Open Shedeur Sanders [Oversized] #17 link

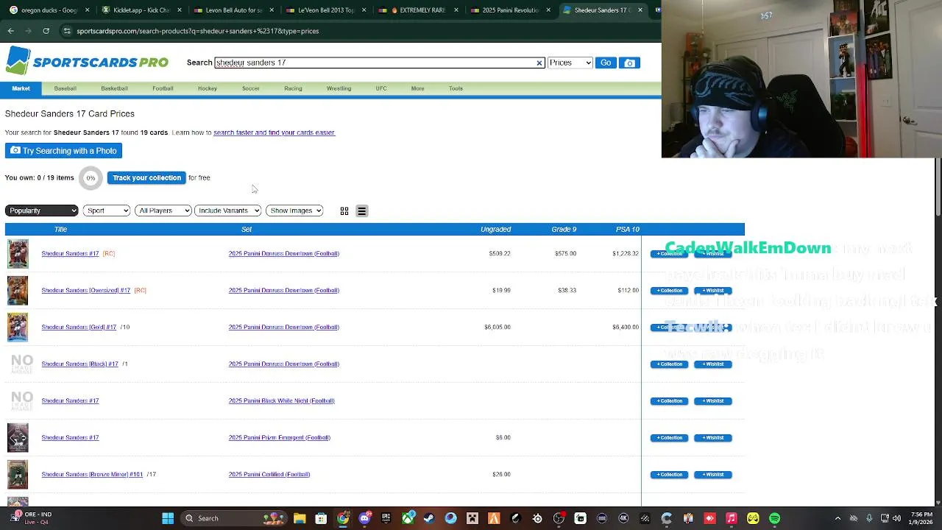86,291
